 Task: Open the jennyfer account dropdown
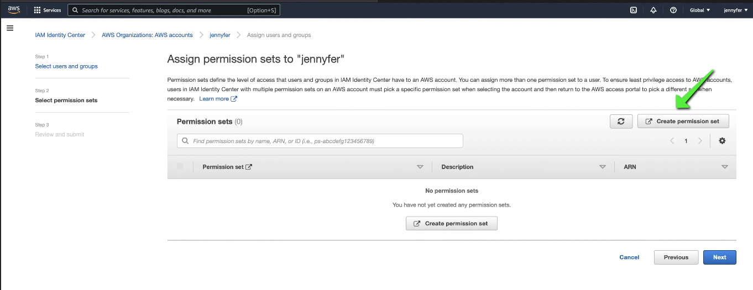(x=736, y=10)
